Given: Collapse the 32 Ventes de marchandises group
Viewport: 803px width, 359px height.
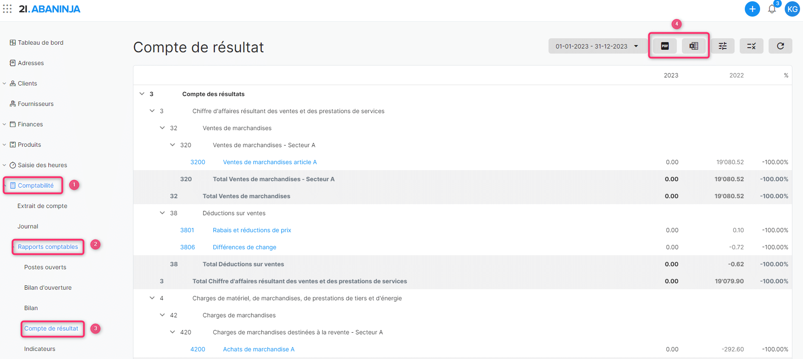Looking at the screenshot, I should click(162, 128).
